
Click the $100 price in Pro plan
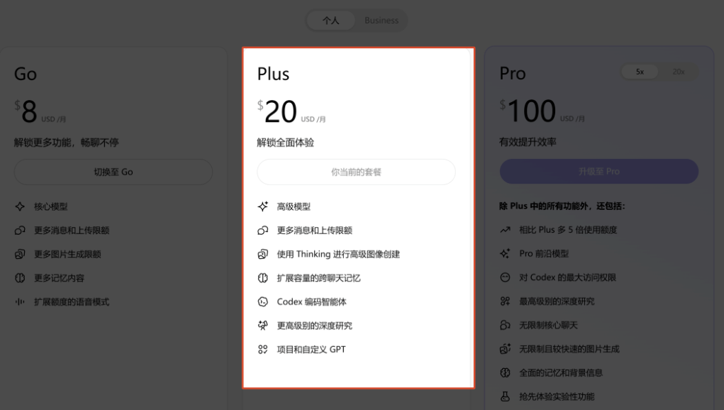[528, 111]
